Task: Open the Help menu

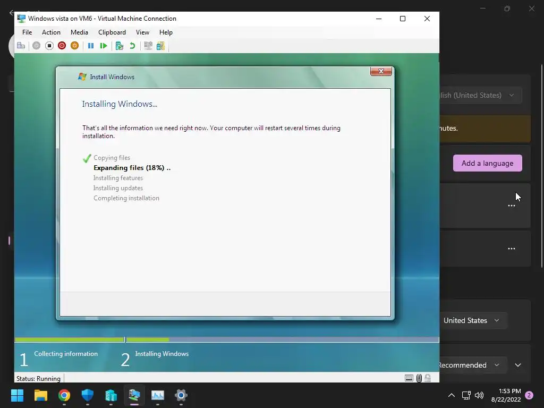Action: pos(166,32)
